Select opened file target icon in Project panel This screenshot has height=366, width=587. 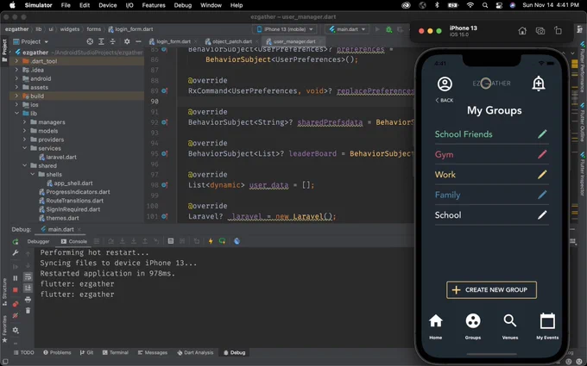[x=90, y=41]
